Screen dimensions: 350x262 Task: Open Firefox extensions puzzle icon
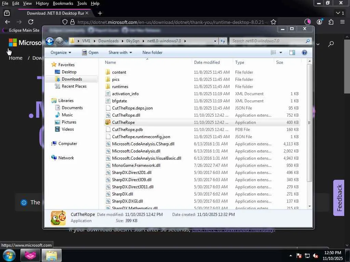click(331, 22)
